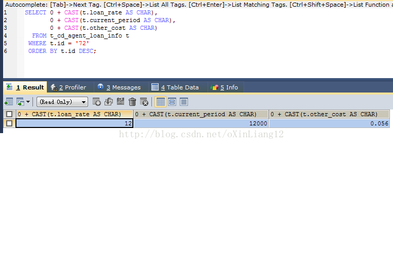Click the DESC keyword on line 6

pos(86,51)
